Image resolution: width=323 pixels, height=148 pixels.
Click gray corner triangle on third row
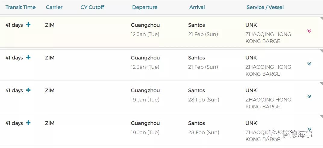coord(321,84)
